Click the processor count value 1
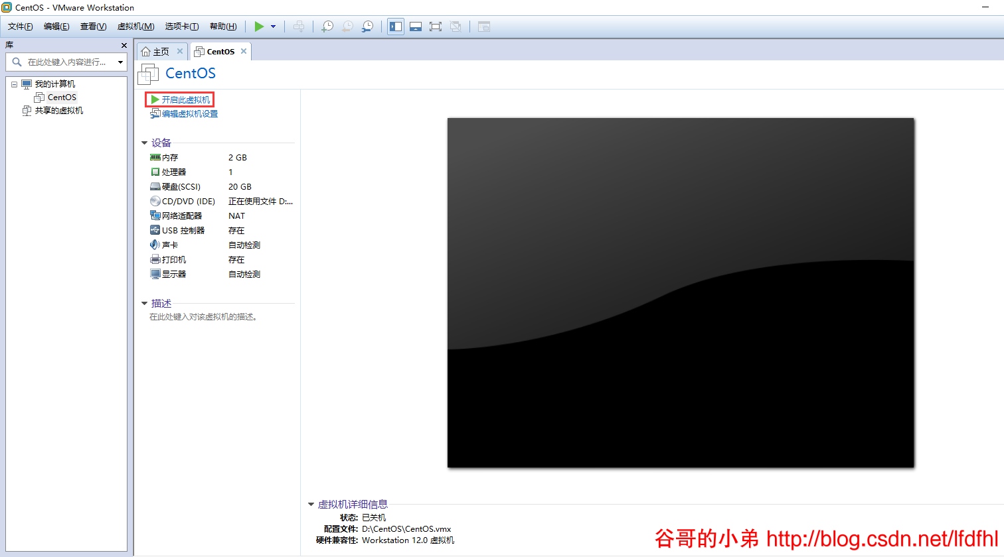This screenshot has width=1004, height=557. click(x=230, y=172)
